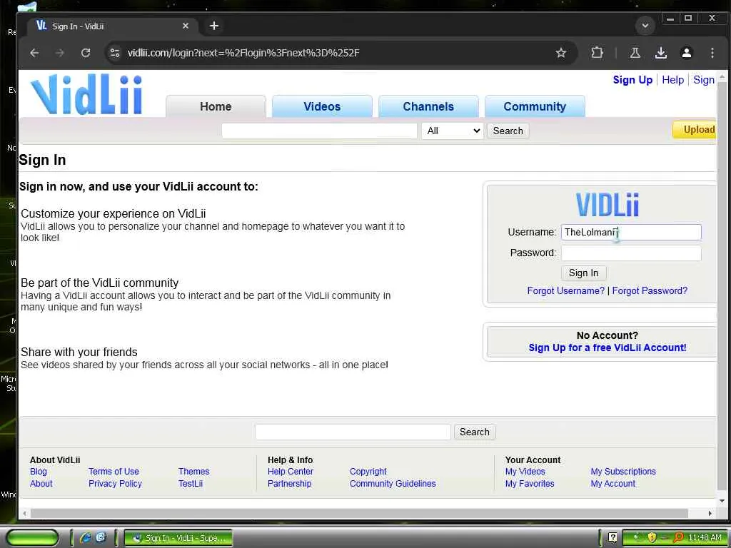
Task: Open the TestLii footer link
Action: pos(191,484)
